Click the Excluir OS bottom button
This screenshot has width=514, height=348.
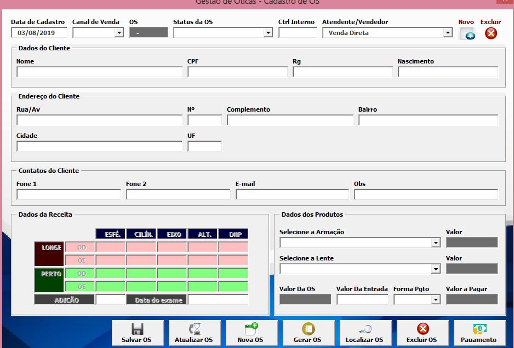pyautogui.click(x=422, y=333)
